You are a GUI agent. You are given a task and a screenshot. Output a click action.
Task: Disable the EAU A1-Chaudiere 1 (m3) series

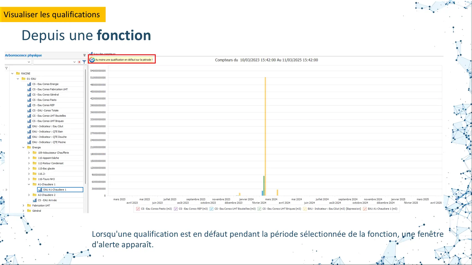(x=365, y=209)
